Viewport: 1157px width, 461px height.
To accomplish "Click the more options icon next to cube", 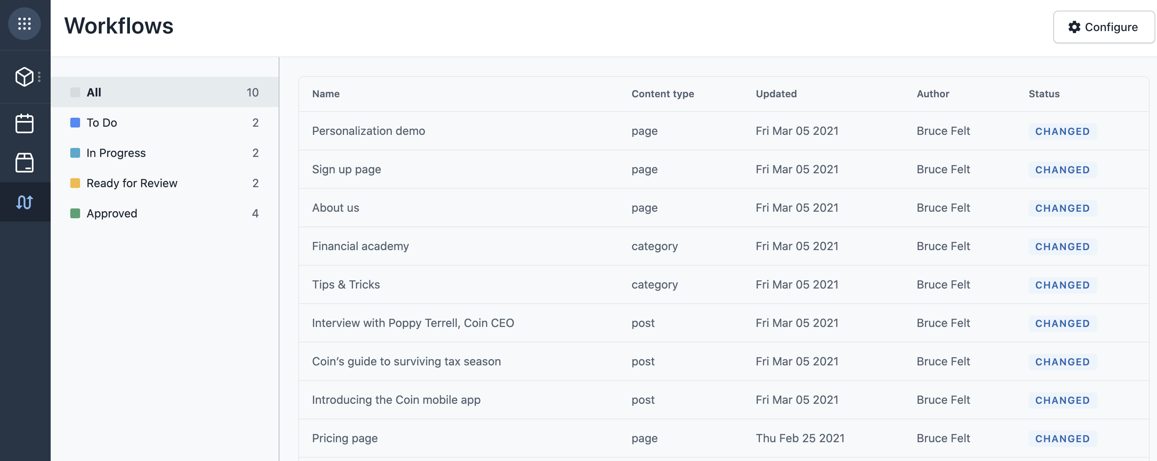I will [x=40, y=76].
